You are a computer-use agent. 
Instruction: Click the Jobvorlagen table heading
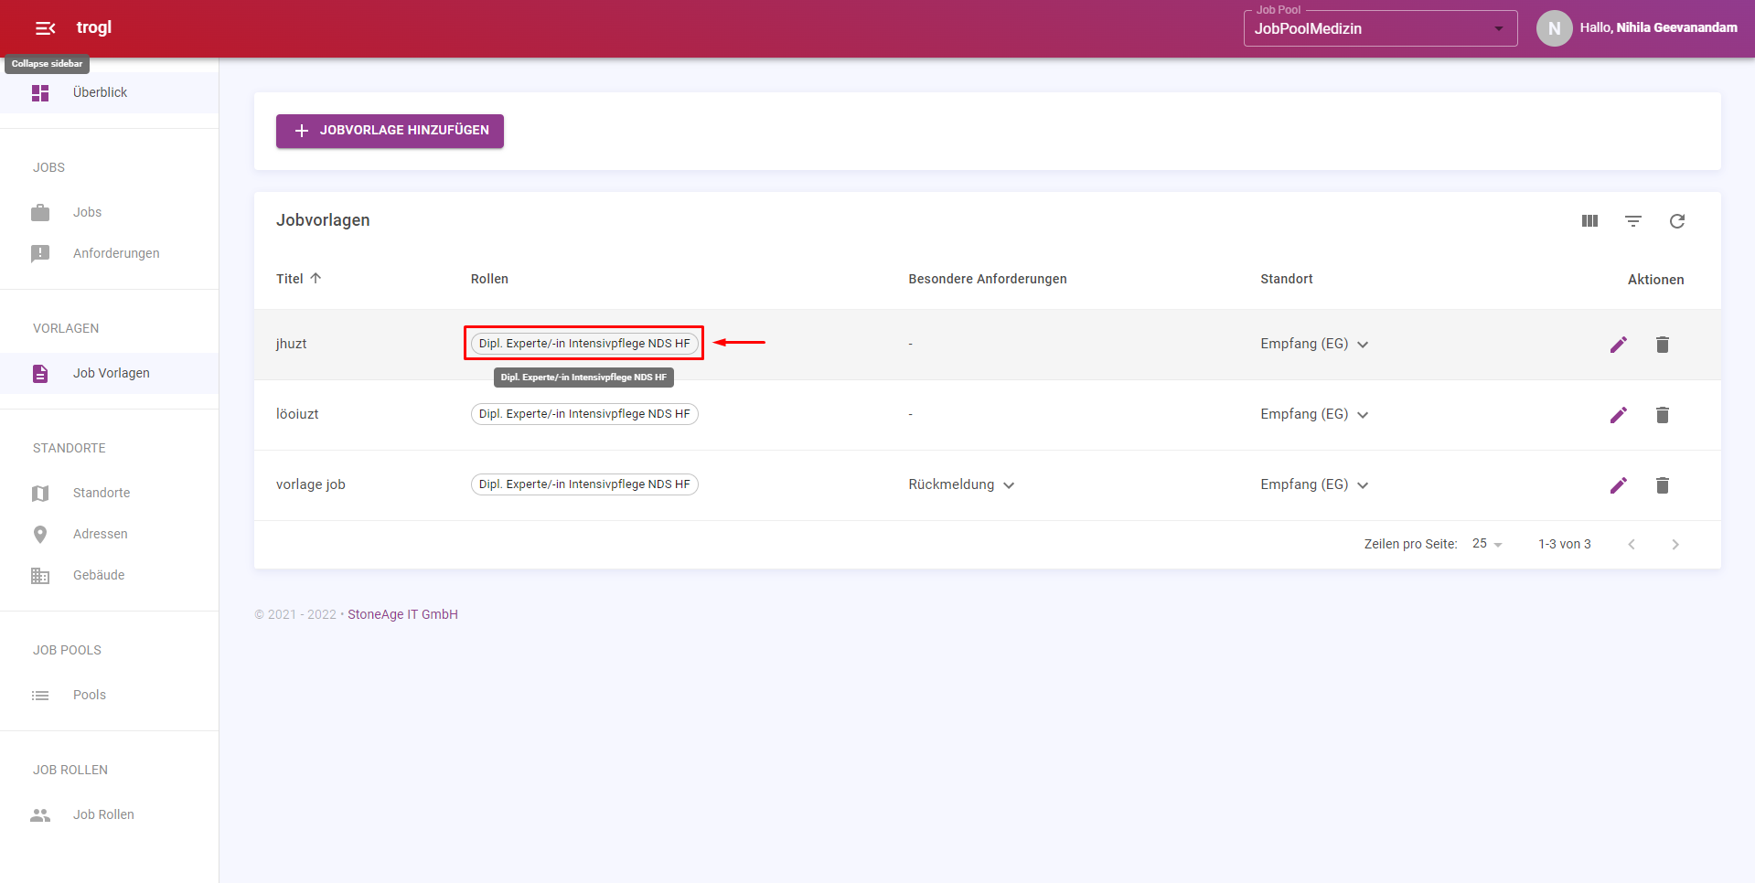pos(323,220)
